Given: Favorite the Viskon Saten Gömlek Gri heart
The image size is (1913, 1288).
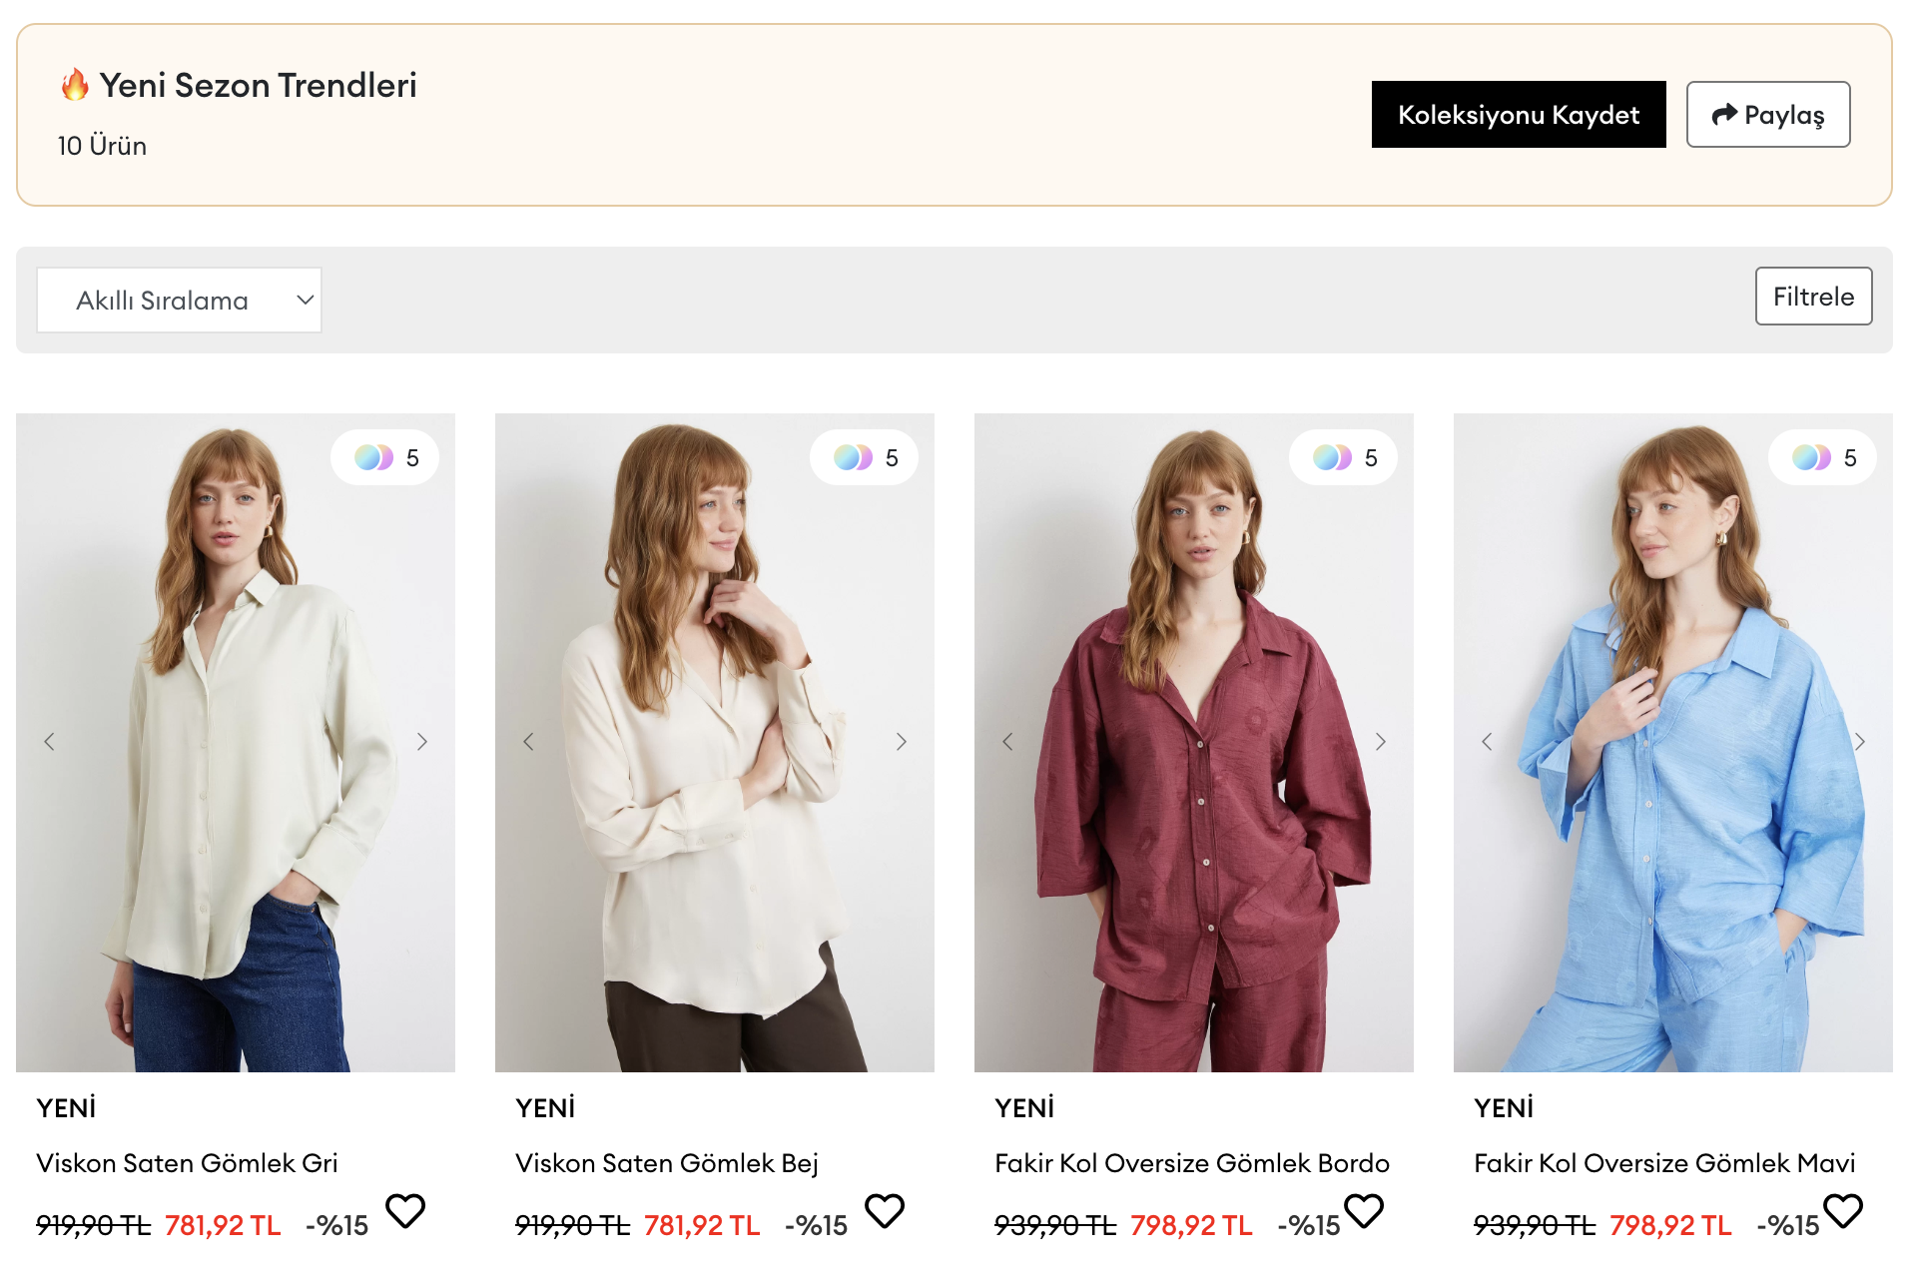Looking at the screenshot, I should click(405, 1211).
